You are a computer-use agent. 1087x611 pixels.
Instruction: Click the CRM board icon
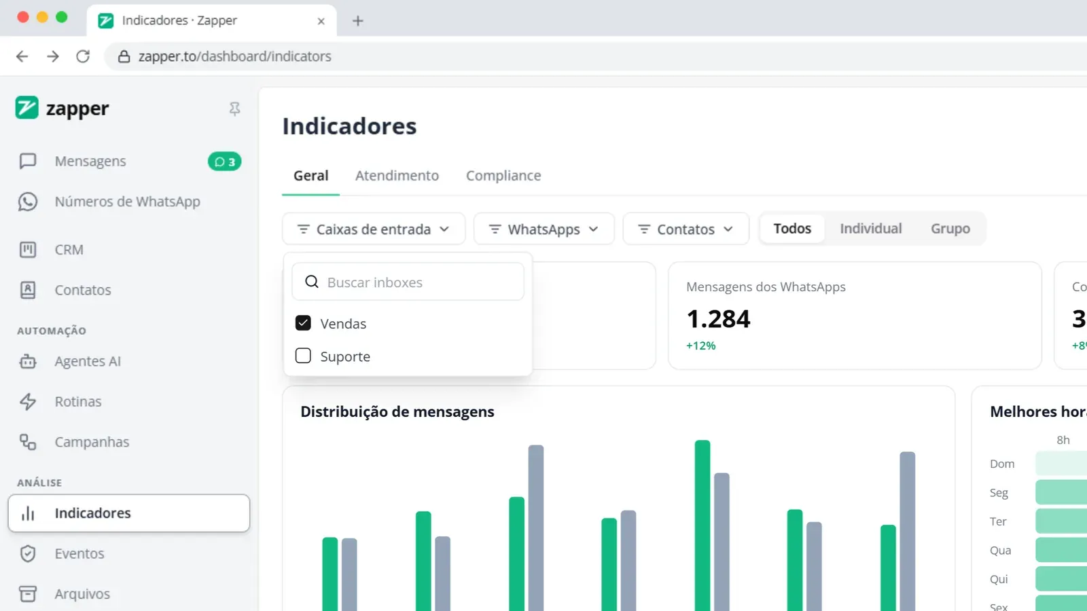28,250
